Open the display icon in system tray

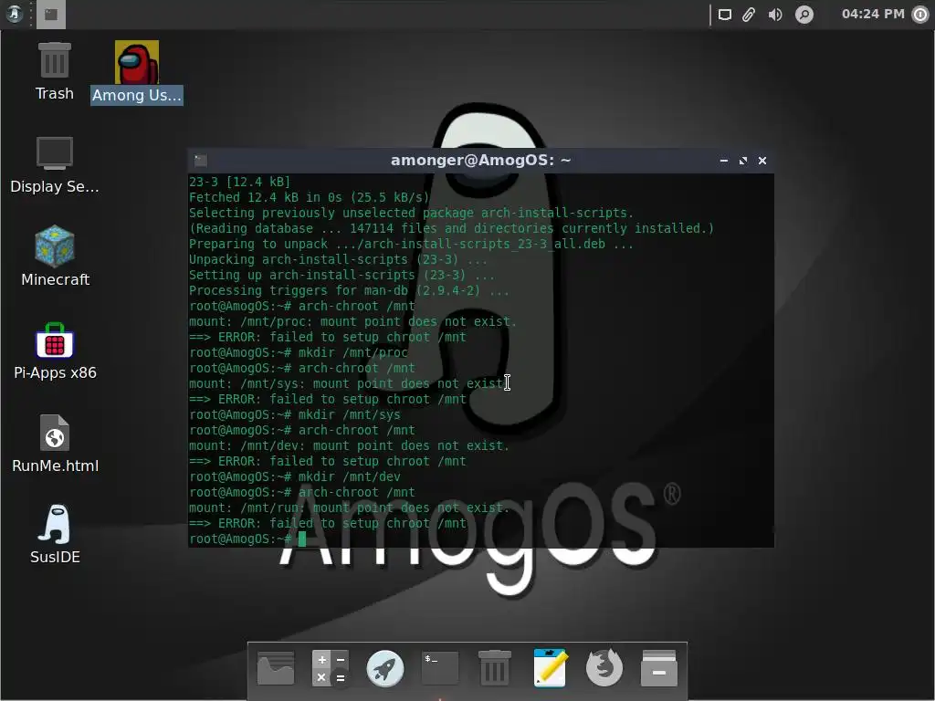pyautogui.click(x=724, y=15)
